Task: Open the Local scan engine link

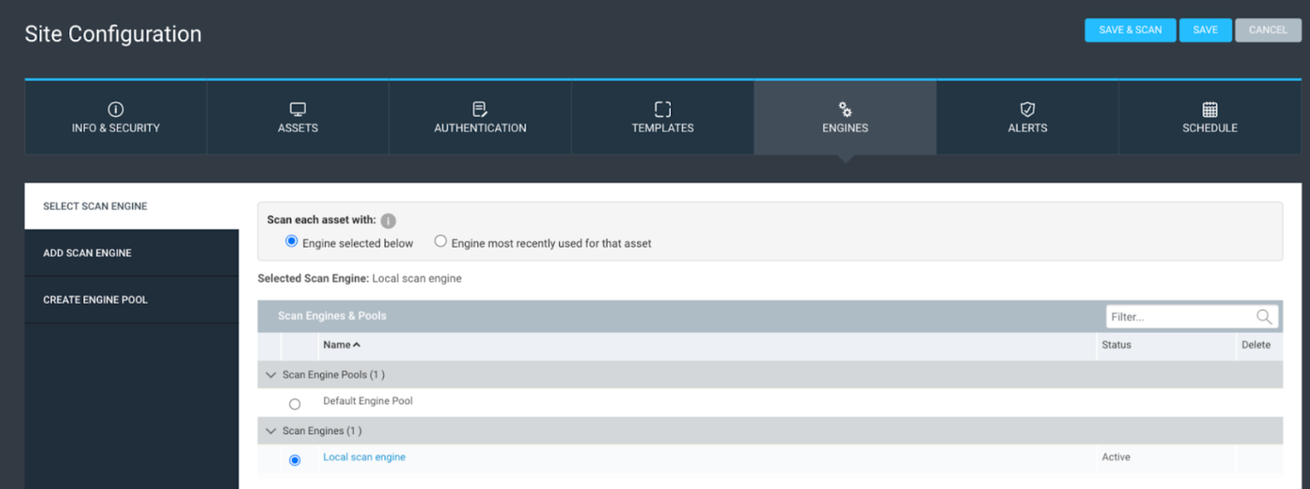Action: (x=364, y=457)
